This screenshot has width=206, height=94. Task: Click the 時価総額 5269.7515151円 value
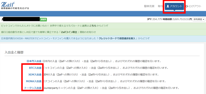coord(177,19)
